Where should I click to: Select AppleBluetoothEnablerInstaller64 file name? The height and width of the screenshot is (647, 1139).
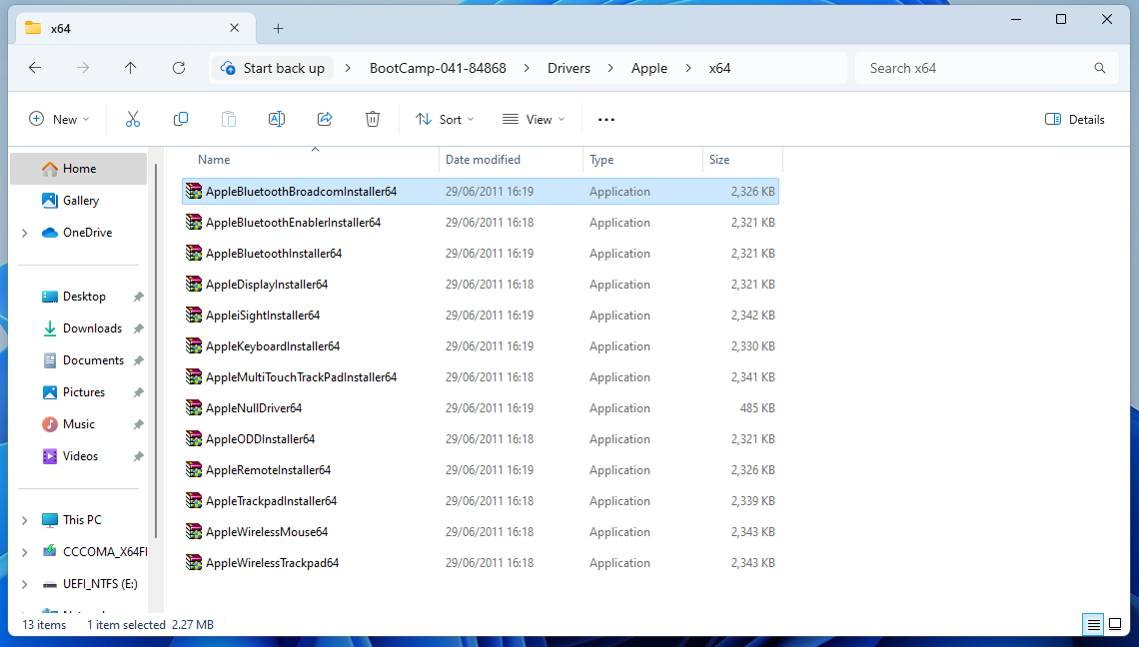pyautogui.click(x=293, y=223)
